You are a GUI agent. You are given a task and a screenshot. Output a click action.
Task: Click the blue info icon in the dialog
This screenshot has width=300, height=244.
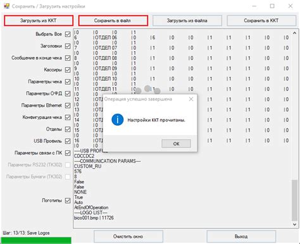coord(117,119)
